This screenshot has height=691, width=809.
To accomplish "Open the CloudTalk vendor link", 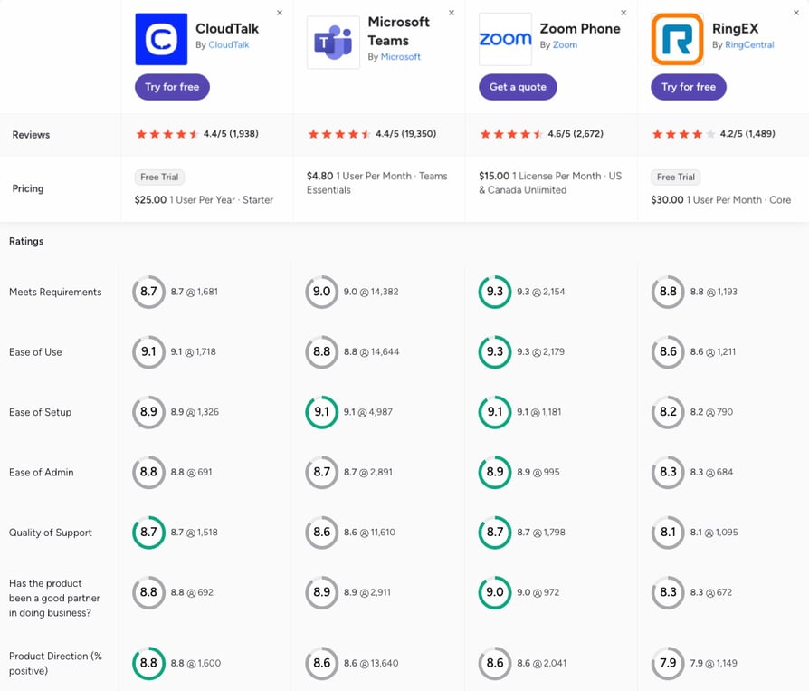I will pos(229,45).
